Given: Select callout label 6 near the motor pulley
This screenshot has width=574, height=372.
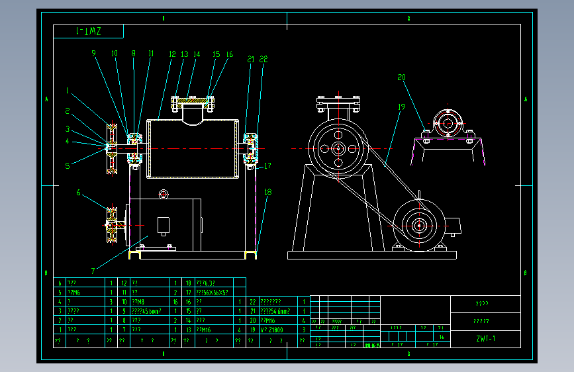Looking at the screenshot, I should pyautogui.click(x=78, y=193).
